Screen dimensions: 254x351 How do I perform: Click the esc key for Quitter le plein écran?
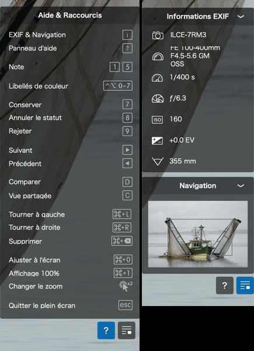click(x=126, y=305)
